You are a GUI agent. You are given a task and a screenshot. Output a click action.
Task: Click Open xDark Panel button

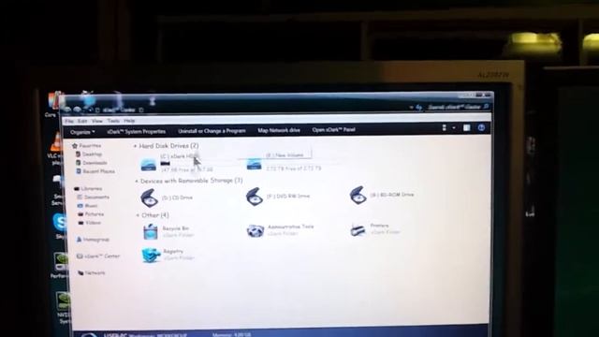tap(333, 130)
